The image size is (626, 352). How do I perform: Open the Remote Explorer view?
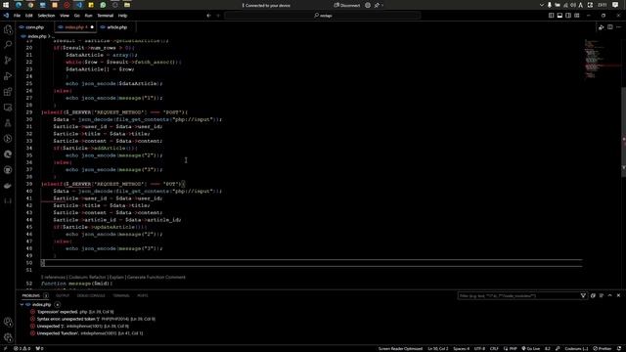[8, 108]
